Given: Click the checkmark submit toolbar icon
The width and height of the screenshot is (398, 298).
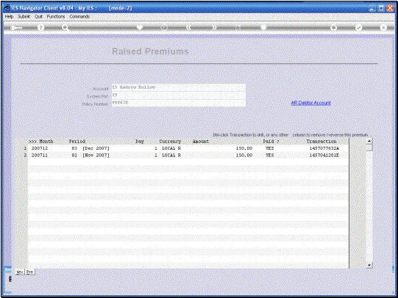Looking at the screenshot, I should 358,27.
